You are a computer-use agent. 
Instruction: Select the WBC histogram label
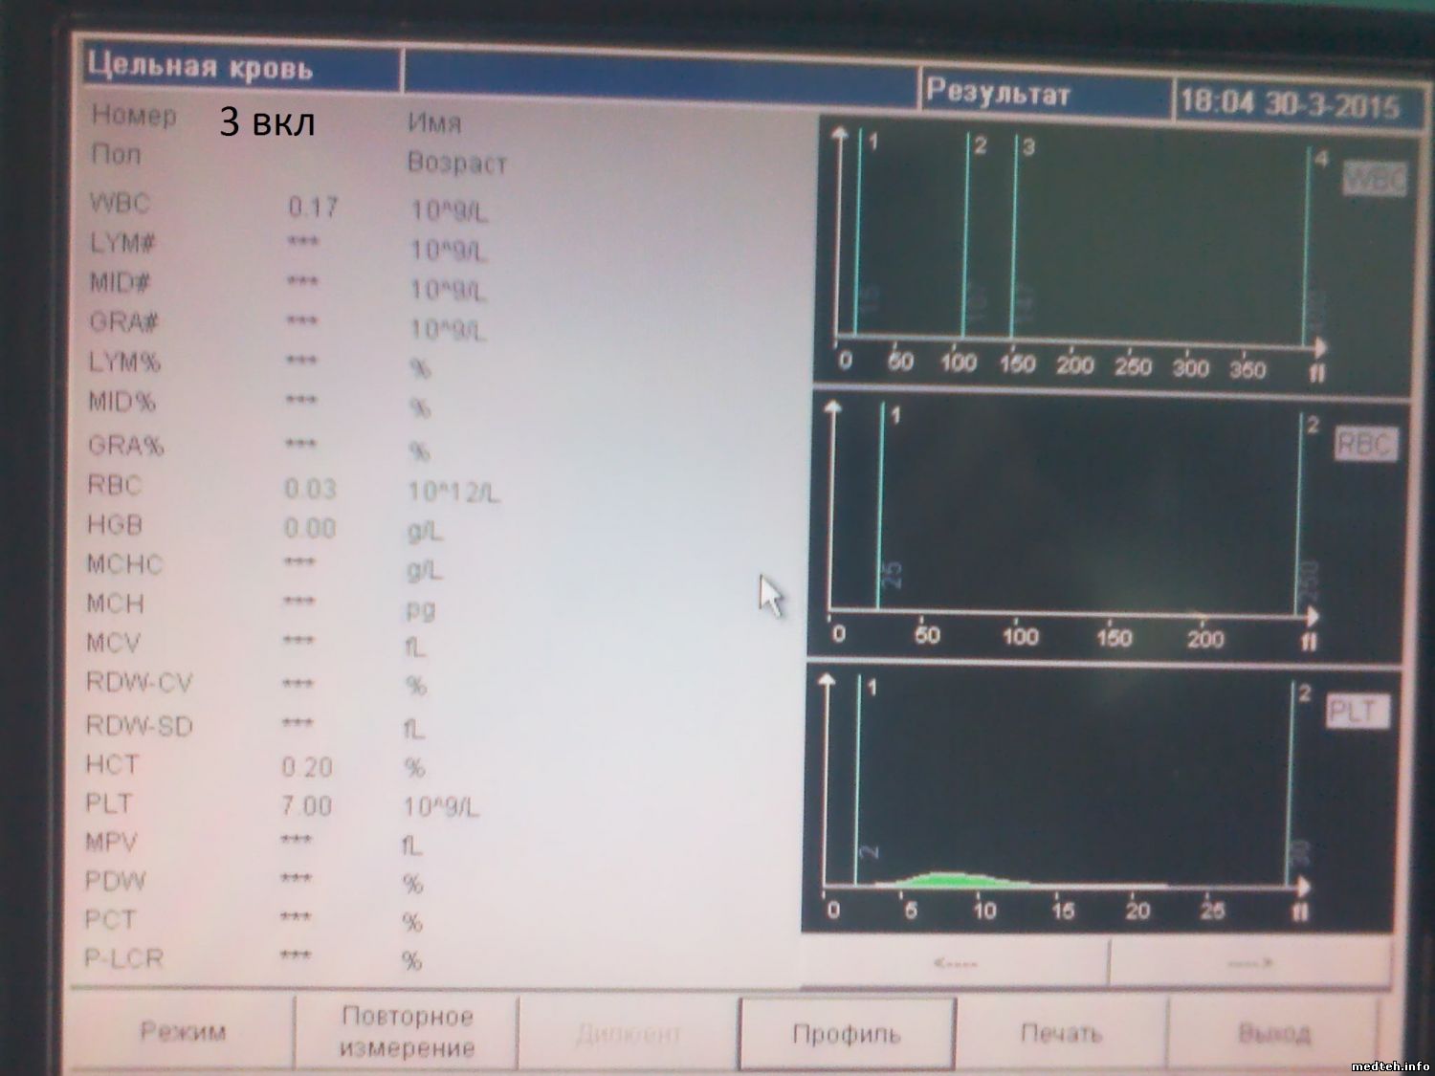click(1375, 179)
